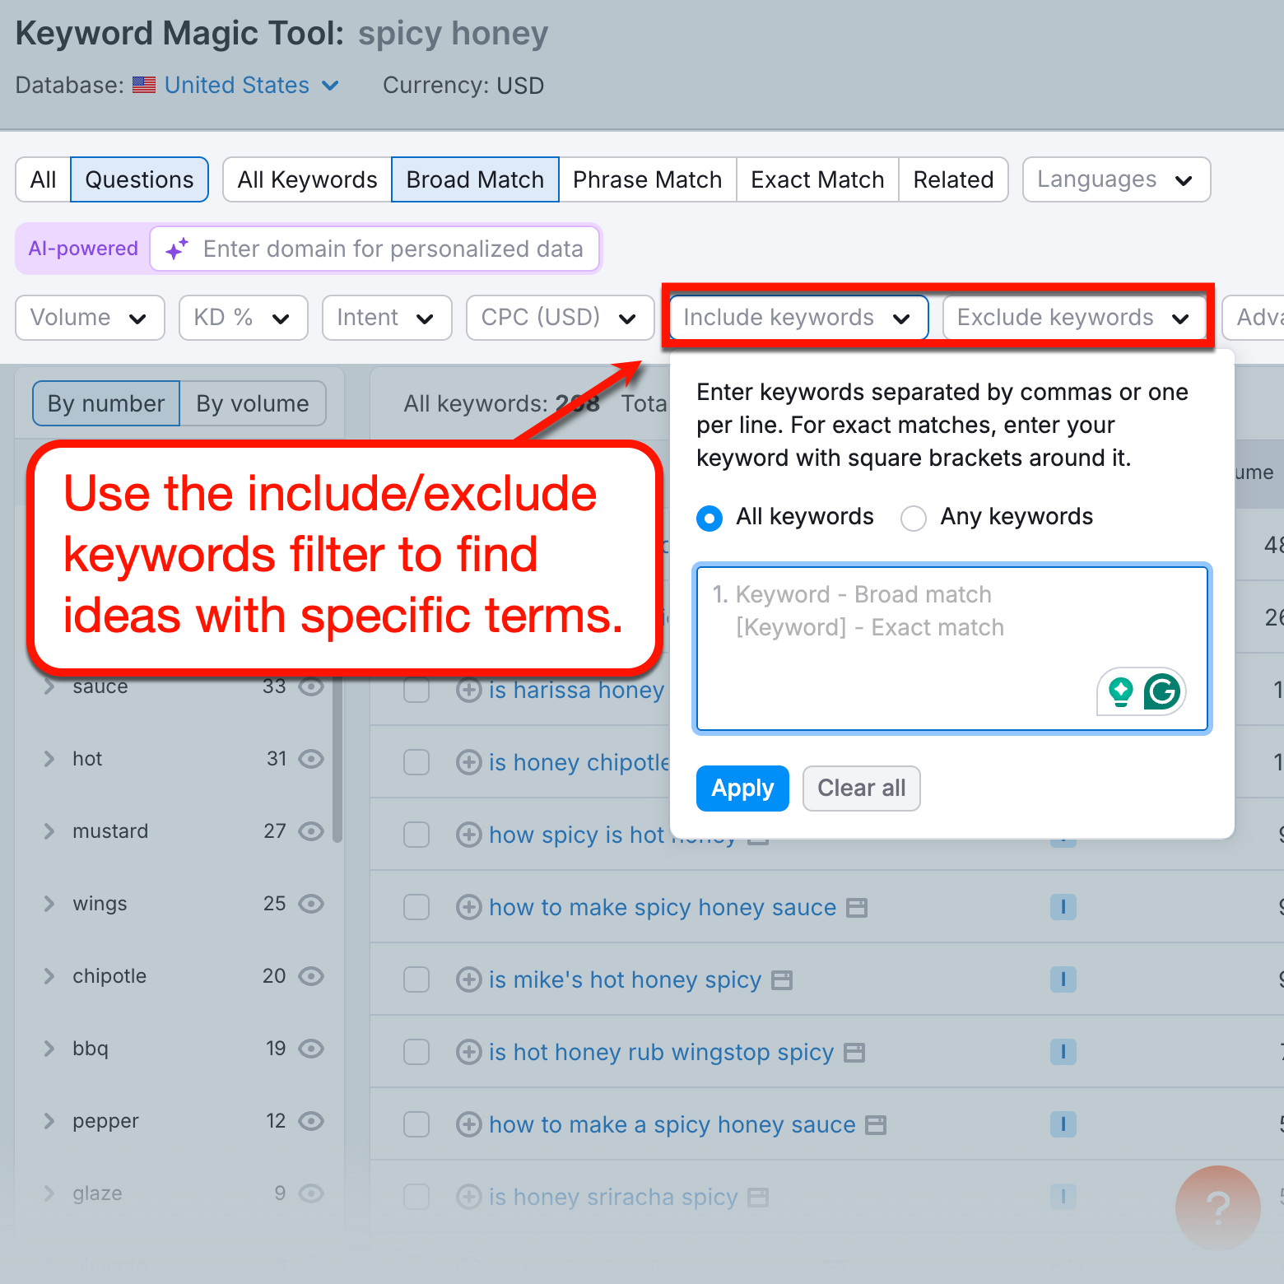This screenshot has height=1284, width=1284.
Task: Open the CPC (USD) filter dropdown
Action: pos(560,318)
